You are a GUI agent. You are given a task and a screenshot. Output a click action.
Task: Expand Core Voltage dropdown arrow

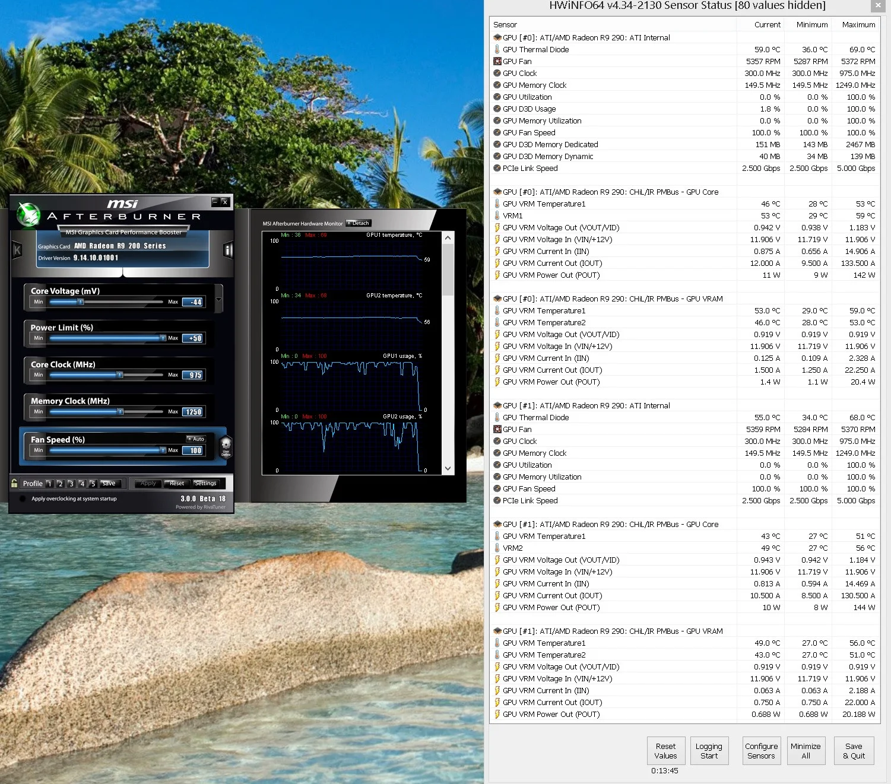pyautogui.click(x=219, y=299)
